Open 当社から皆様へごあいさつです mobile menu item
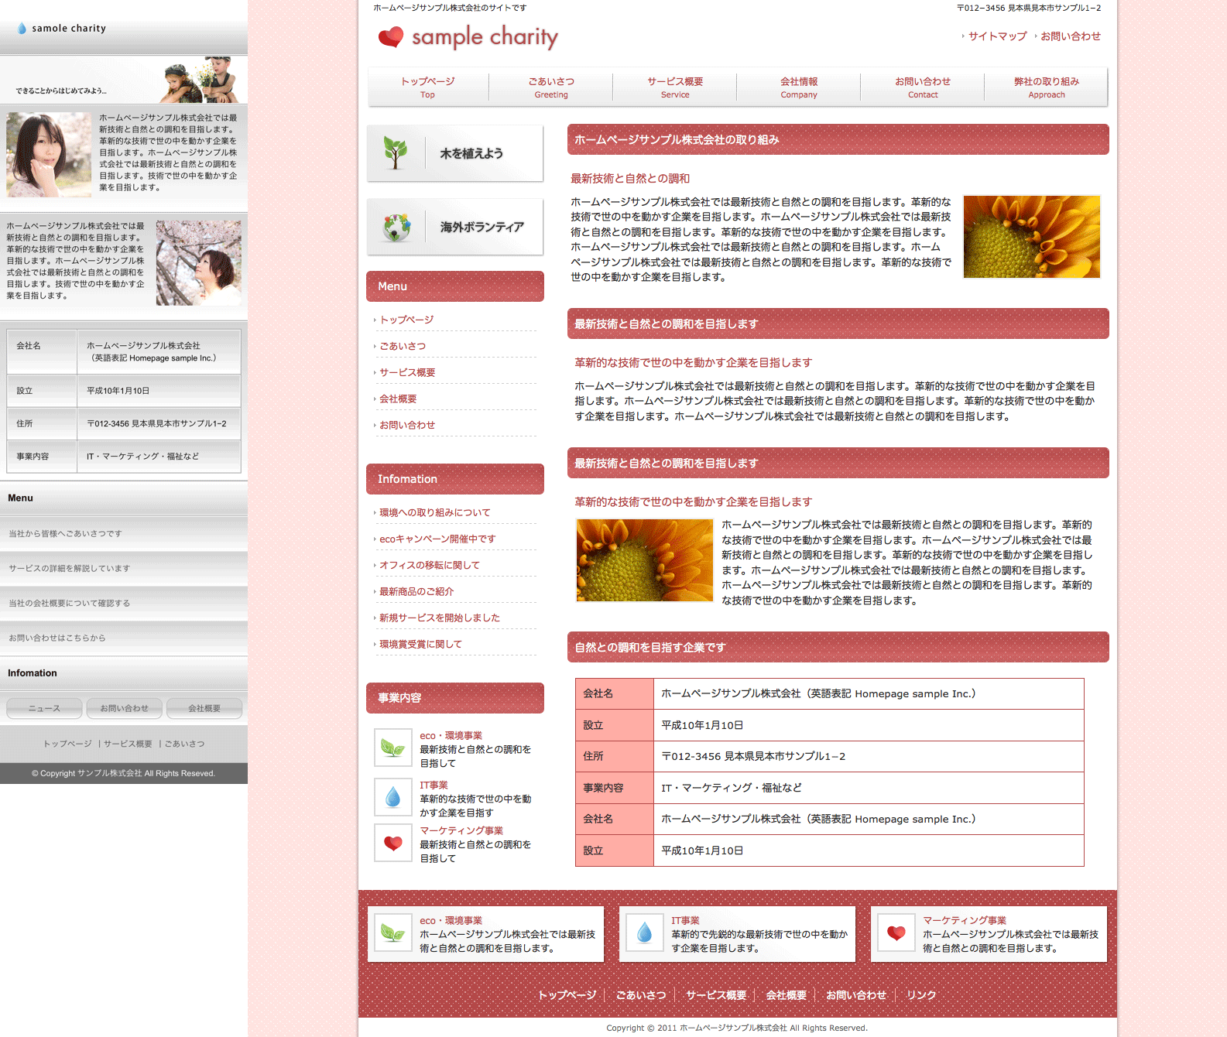 coord(66,534)
